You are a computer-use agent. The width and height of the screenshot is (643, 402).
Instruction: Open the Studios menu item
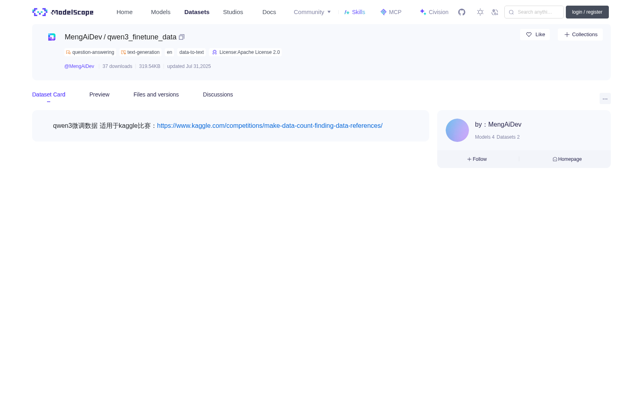[x=233, y=12]
